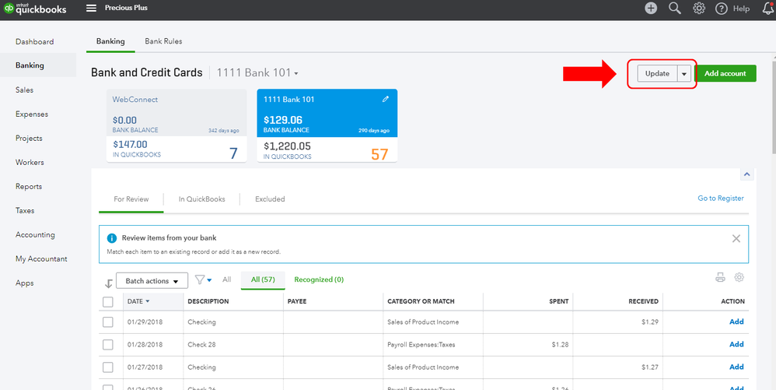Switch to the Bank Rules tab
The width and height of the screenshot is (776, 390).
(x=163, y=41)
